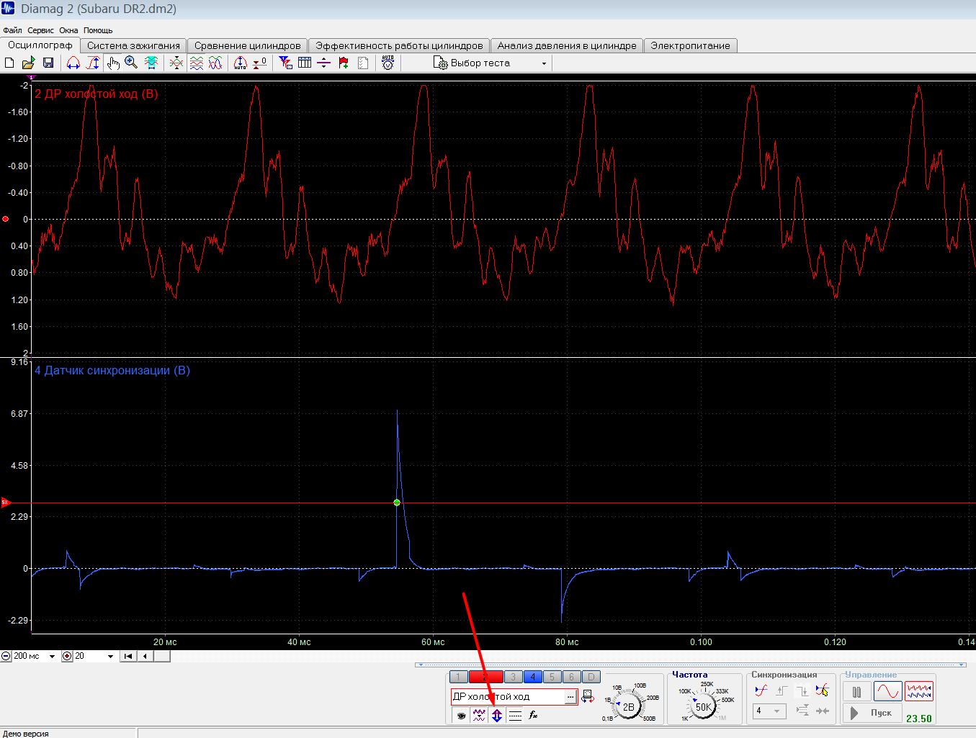The width and height of the screenshot is (976, 738).
Task: Click the channel vertical shift arrows icon
Action: tap(497, 715)
